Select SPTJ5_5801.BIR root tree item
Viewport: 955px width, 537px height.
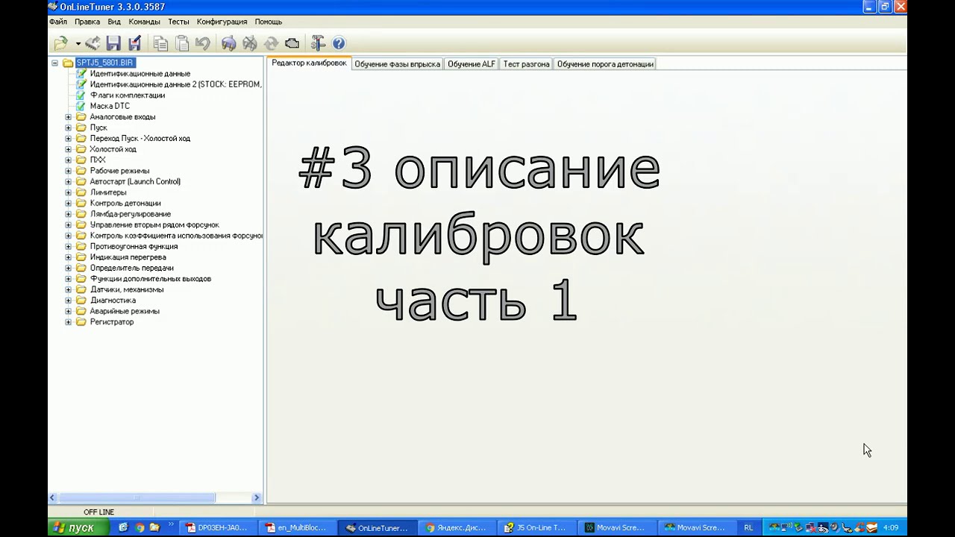[x=104, y=63]
